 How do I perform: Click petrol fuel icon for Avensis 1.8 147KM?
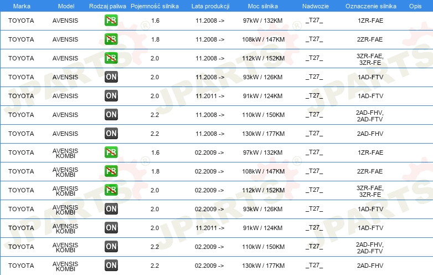click(x=111, y=39)
